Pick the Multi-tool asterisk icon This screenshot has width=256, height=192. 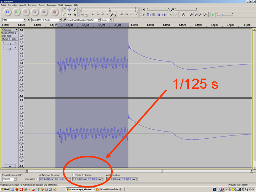coord(75,15)
